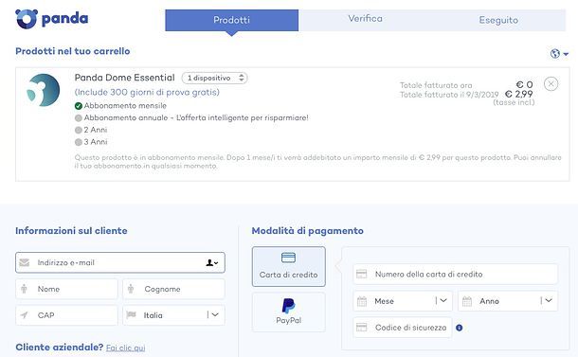Switch to the Eseguito step tab

(x=498, y=20)
